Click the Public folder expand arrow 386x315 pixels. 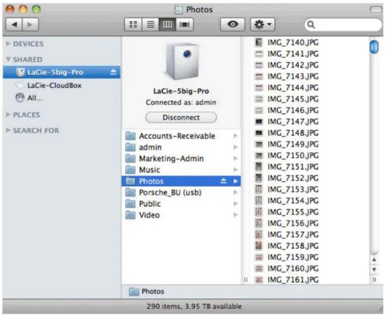[236, 204]
